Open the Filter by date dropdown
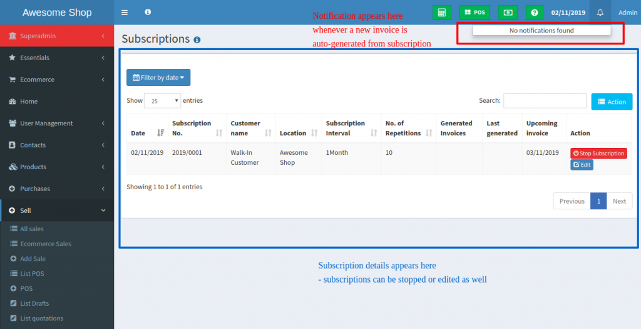This screenshot has height=329, width=641. click(x=158, y=78)
